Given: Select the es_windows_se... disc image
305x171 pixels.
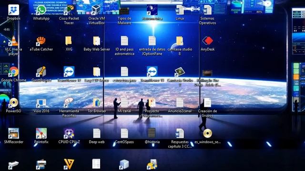Looking at the screenshot, I should click(x=207, y=136).
